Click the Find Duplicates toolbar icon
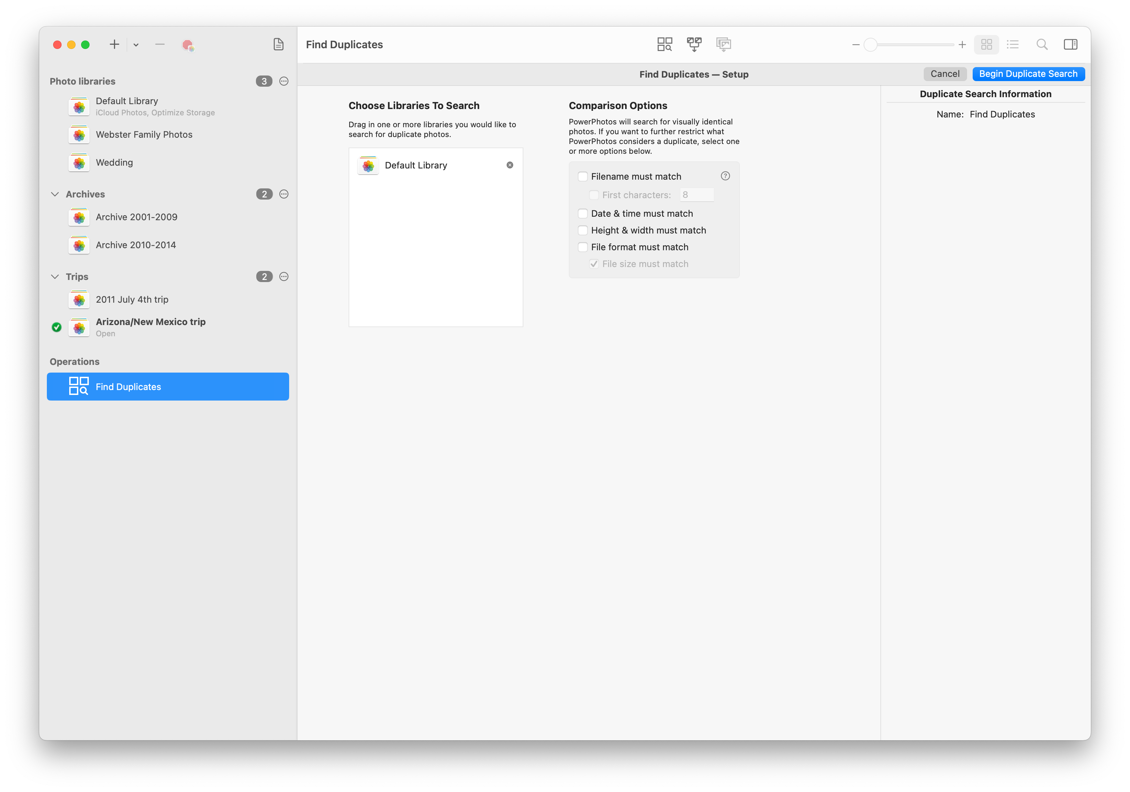 (x=664, y=44)
